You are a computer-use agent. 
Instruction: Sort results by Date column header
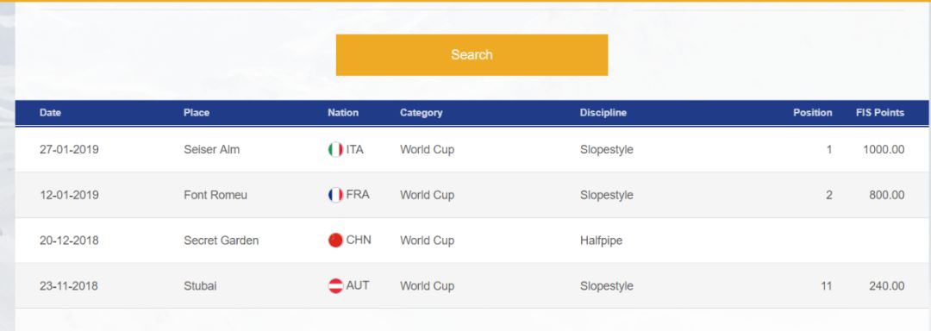point(51,113)
